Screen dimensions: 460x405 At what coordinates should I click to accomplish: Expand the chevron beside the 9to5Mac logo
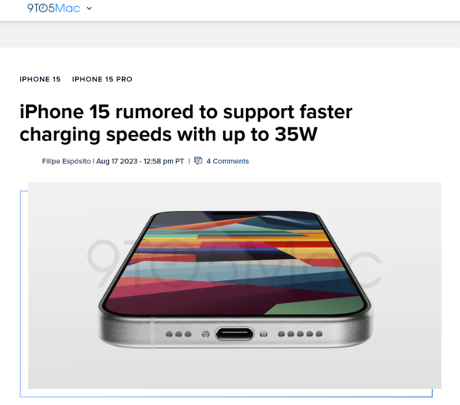coord(89,8)
